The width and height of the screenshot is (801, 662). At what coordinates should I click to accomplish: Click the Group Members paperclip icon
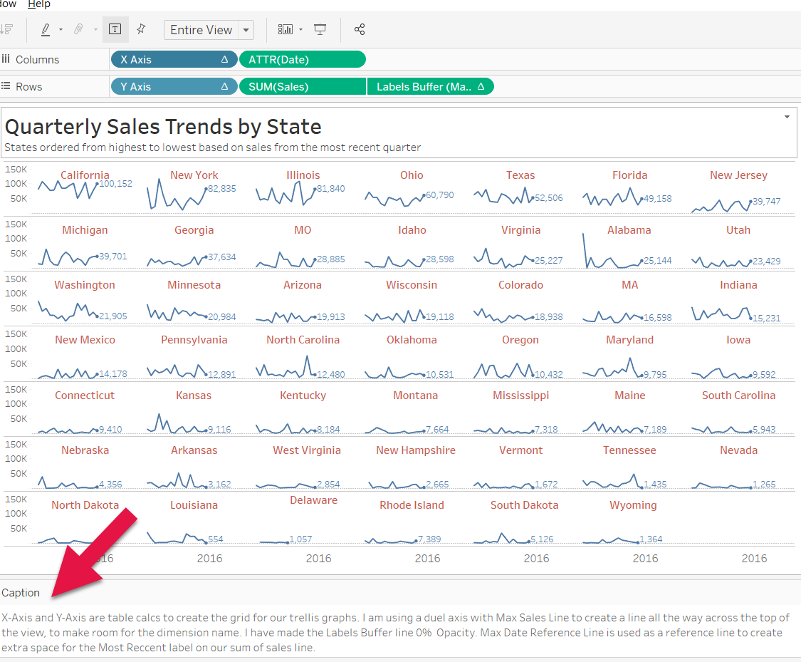point(78,29)
